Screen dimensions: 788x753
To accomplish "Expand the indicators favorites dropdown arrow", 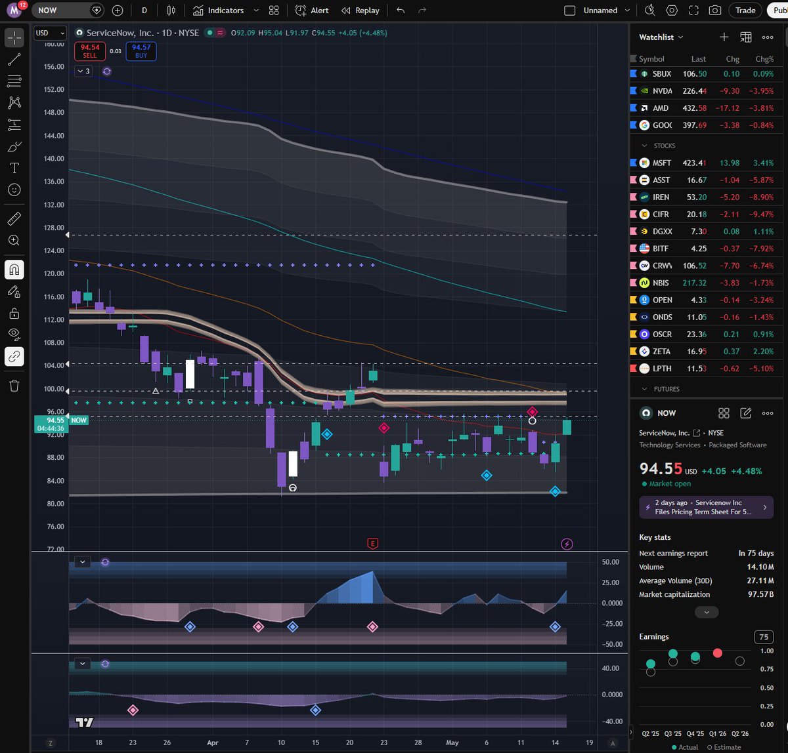I will click(256, 10).
